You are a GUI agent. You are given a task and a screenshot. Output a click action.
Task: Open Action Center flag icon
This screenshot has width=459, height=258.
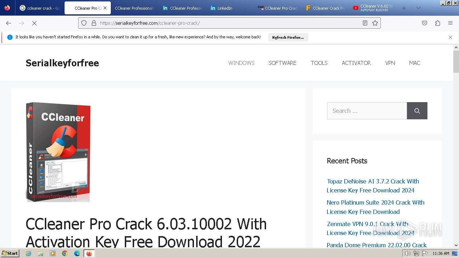pyautogui.click(x=425, y=253)
